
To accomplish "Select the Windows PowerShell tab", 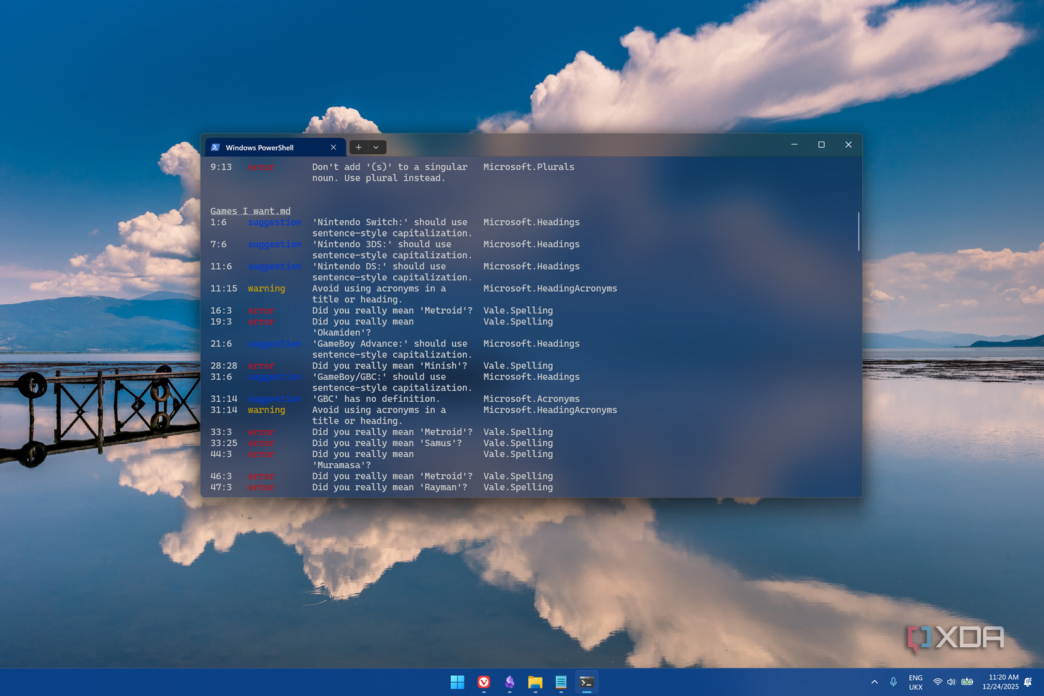I will pyautogui.click(x=275, y=147).
